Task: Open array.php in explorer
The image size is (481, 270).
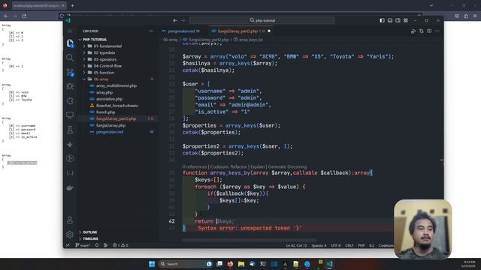Action: click(x=104, y=92)
